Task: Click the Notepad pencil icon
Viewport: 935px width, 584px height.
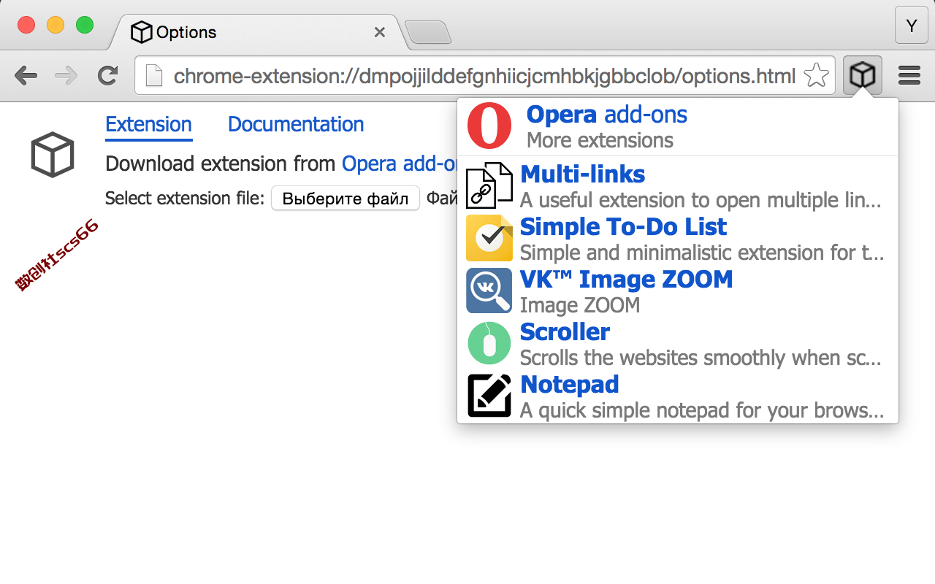Action: [489, 396]
